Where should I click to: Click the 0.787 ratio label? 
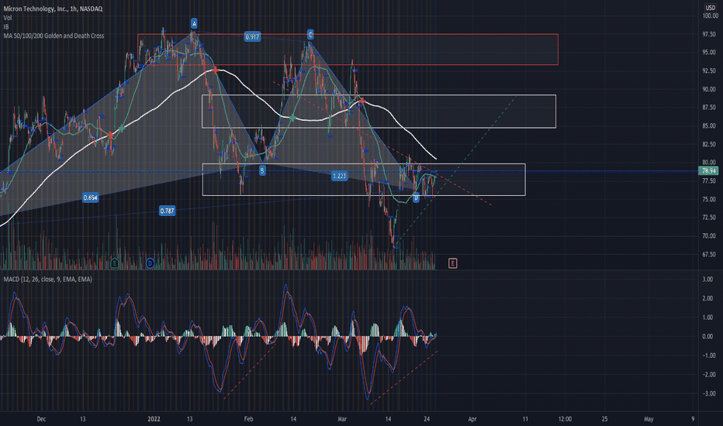click(167, 211)
